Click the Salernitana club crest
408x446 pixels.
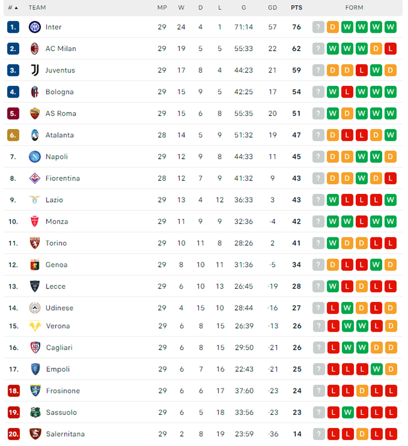pyautogui.click(x=35, y=434)
